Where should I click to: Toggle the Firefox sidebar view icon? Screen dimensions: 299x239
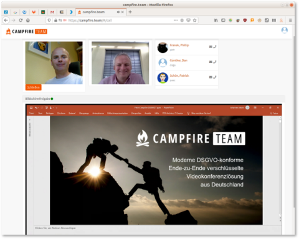click(223, 20)
